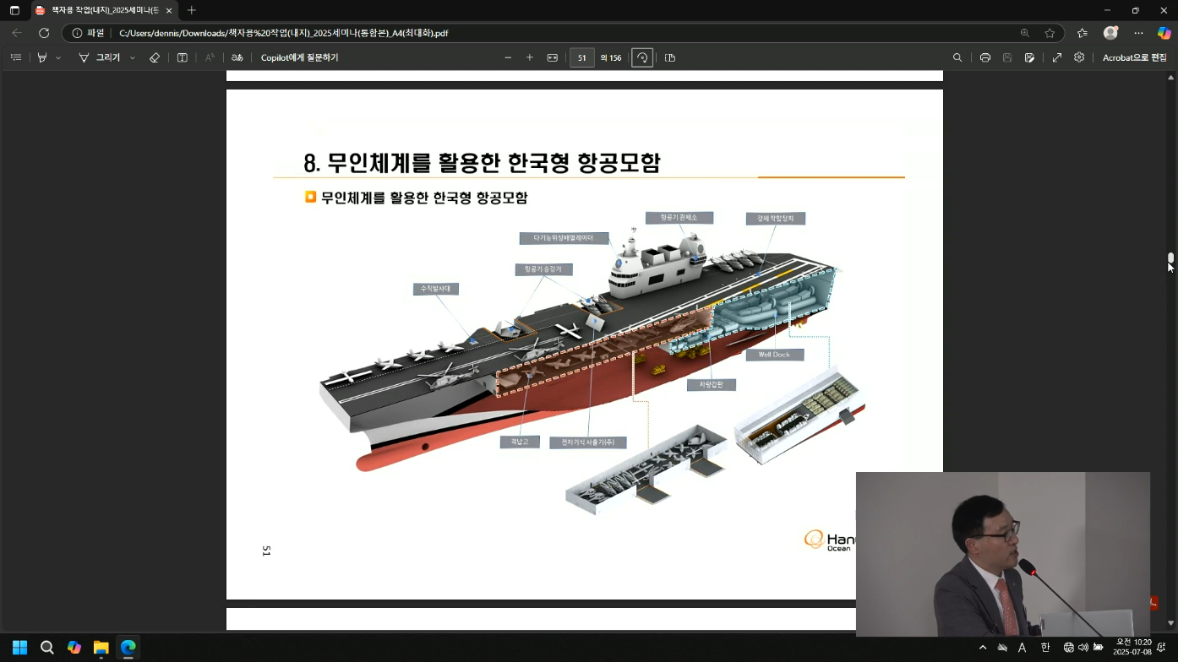1178x662 pixels.
Task: Reload the page in the browser
Action: coord(44,33)
